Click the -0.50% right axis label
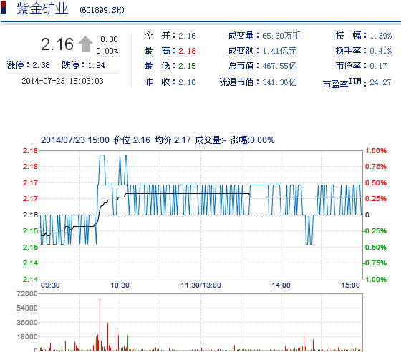401x352 pixels. (375, 248)
